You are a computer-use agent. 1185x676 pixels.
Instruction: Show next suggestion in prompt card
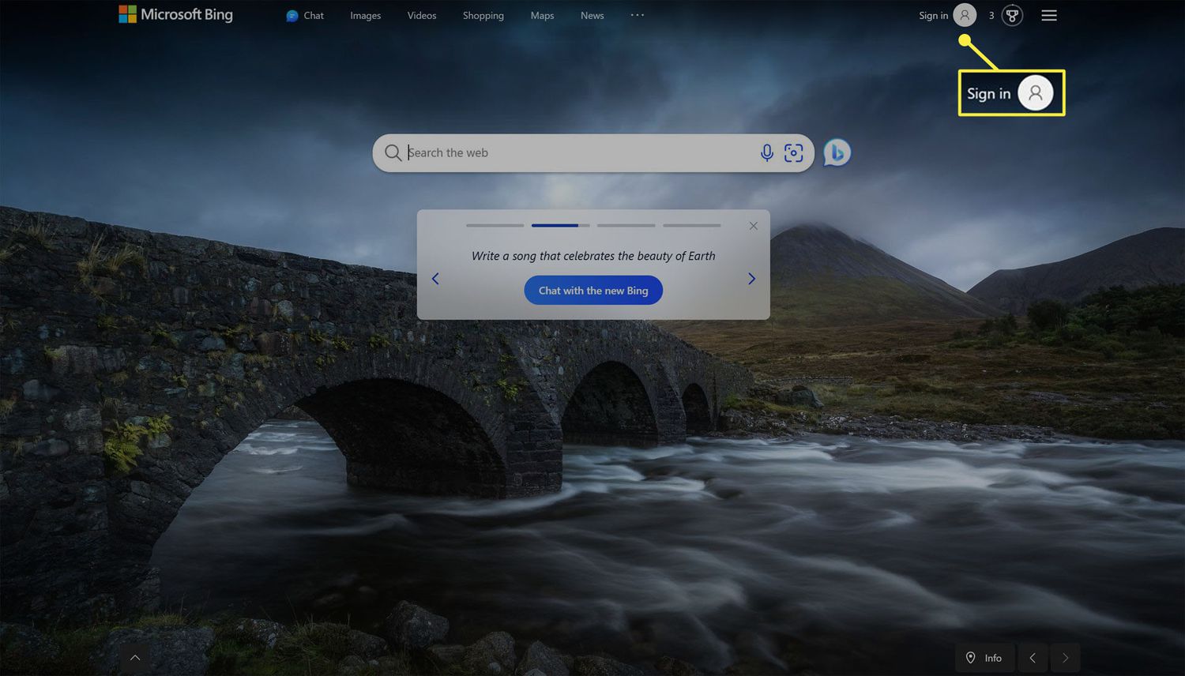[751, 279]
